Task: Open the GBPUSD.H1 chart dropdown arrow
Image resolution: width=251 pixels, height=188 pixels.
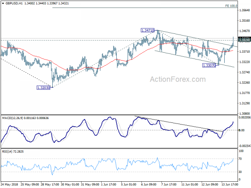Action: pyautogui.click(x=3, y=3)
